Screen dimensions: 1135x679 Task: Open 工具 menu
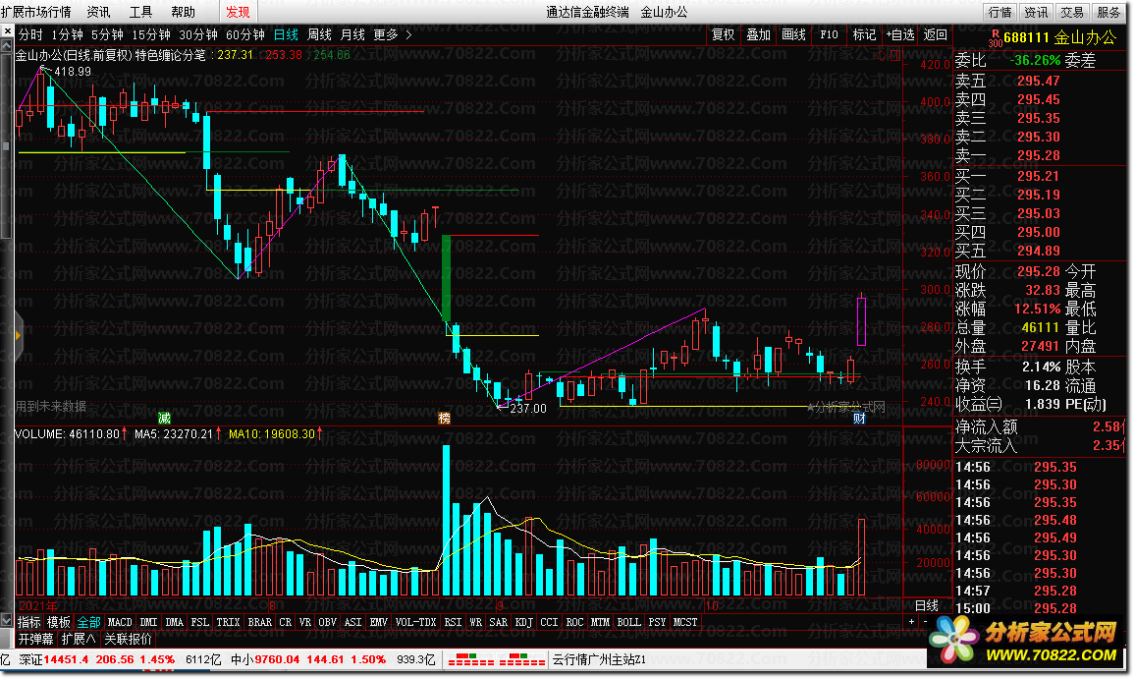pos(140,12)
